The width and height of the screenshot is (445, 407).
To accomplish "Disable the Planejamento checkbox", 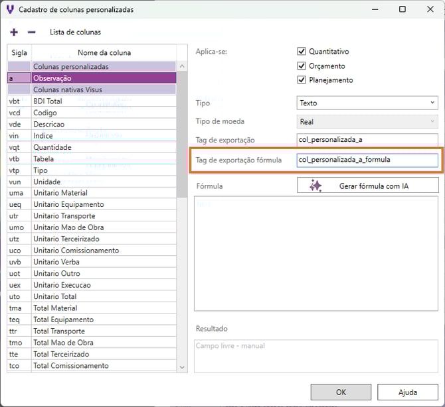I will click(x=302, y=80).
